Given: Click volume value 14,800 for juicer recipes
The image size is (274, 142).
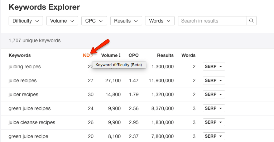Looking at the screenshot, I should coord(113,94).
